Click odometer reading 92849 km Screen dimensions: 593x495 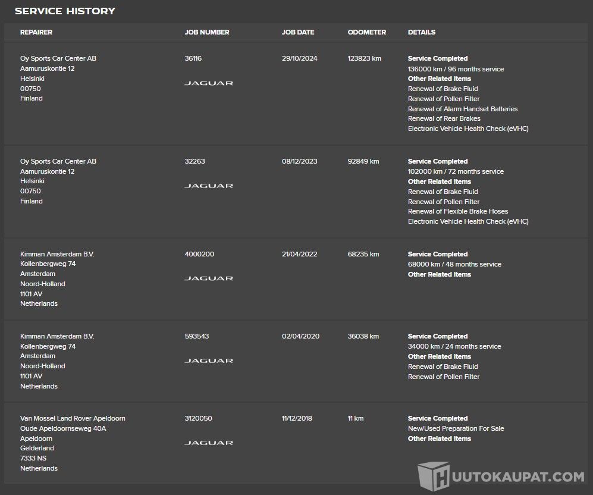tap(363, 161)
